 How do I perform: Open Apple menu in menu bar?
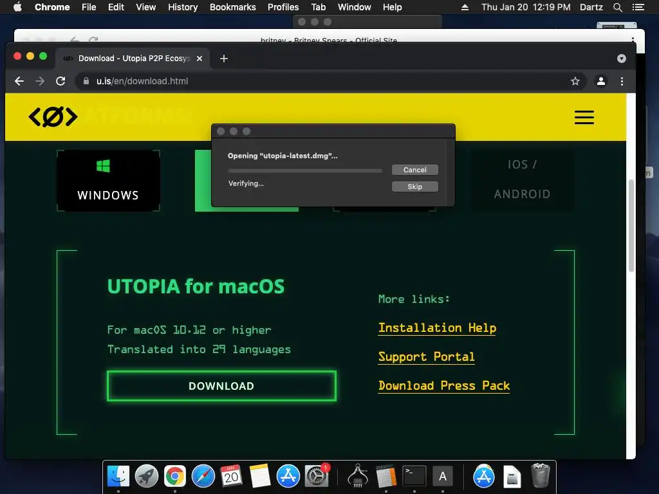[17, 7]
